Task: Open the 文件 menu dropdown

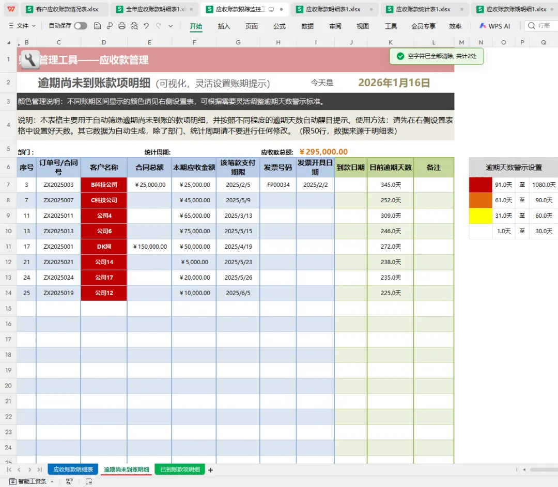Action: pos(22,26)
